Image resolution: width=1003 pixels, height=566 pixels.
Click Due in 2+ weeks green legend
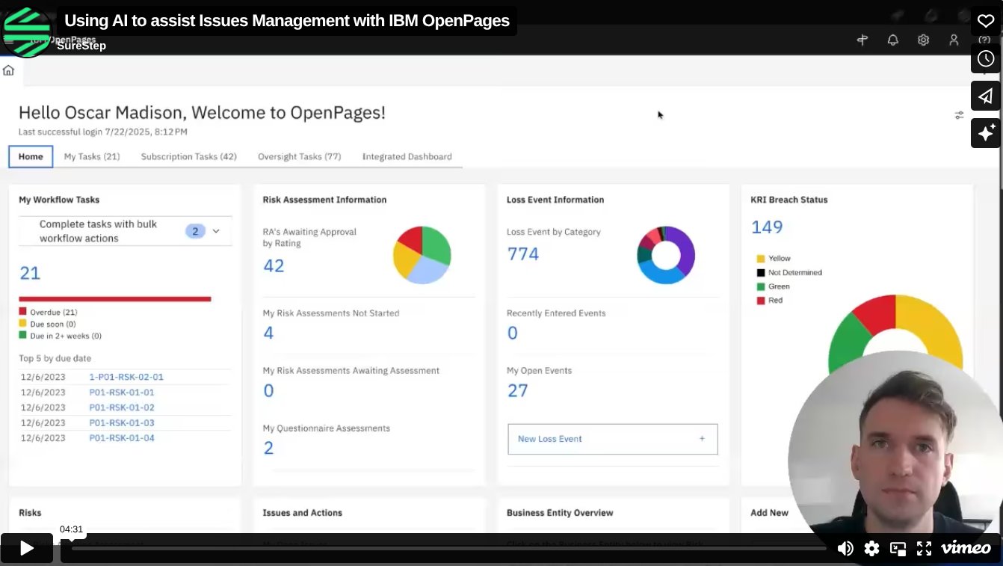[x=60, y=336]
